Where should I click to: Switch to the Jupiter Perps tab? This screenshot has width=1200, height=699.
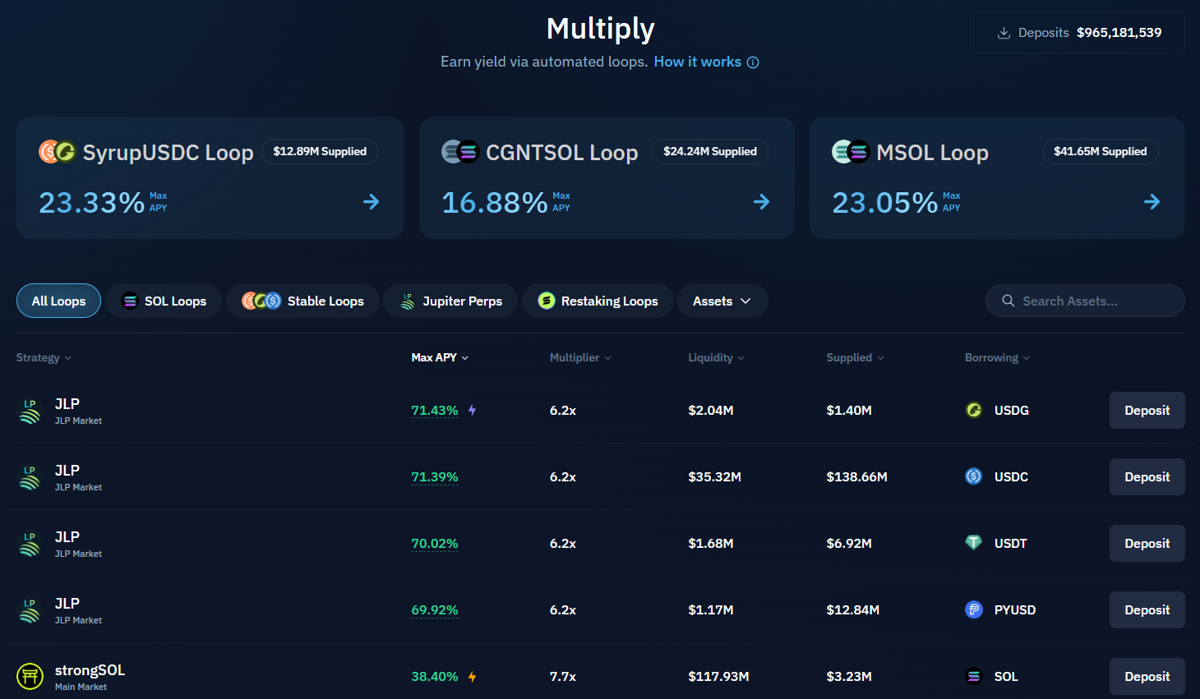450,301
